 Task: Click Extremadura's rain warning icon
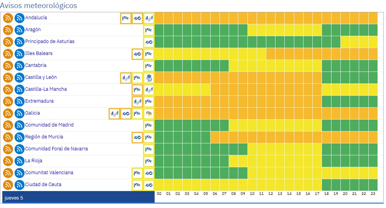pyautogui.click(x=137, y=102)
